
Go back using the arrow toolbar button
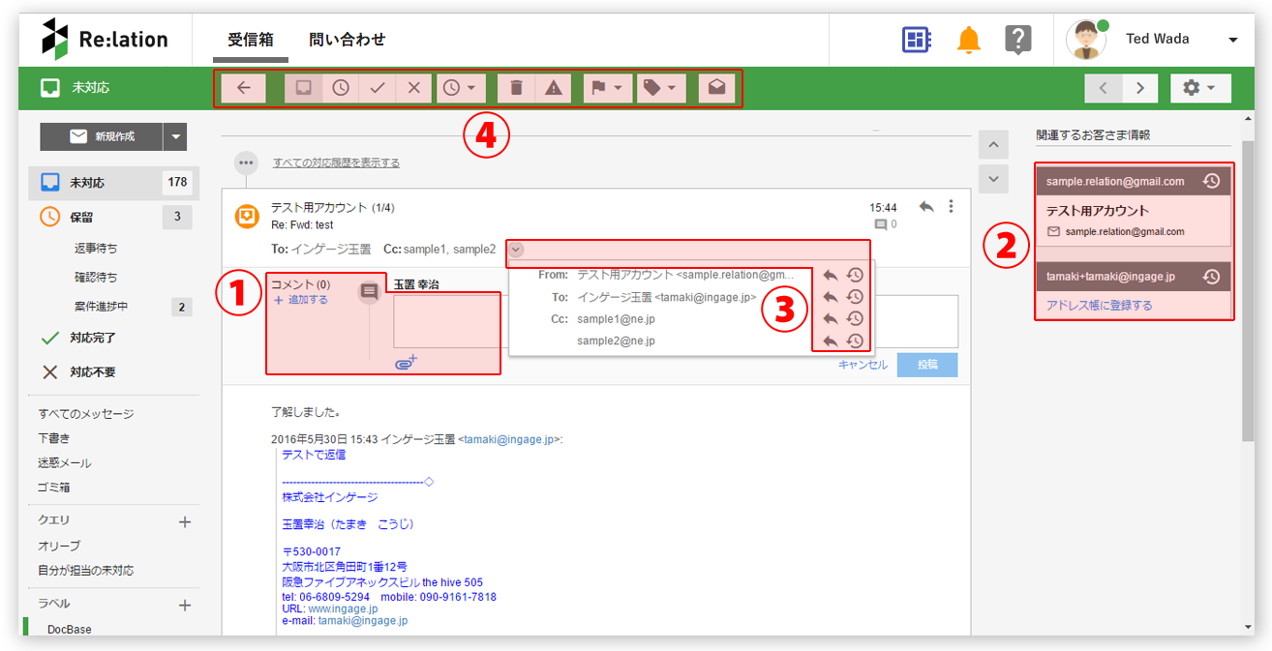tap(244, 87)
